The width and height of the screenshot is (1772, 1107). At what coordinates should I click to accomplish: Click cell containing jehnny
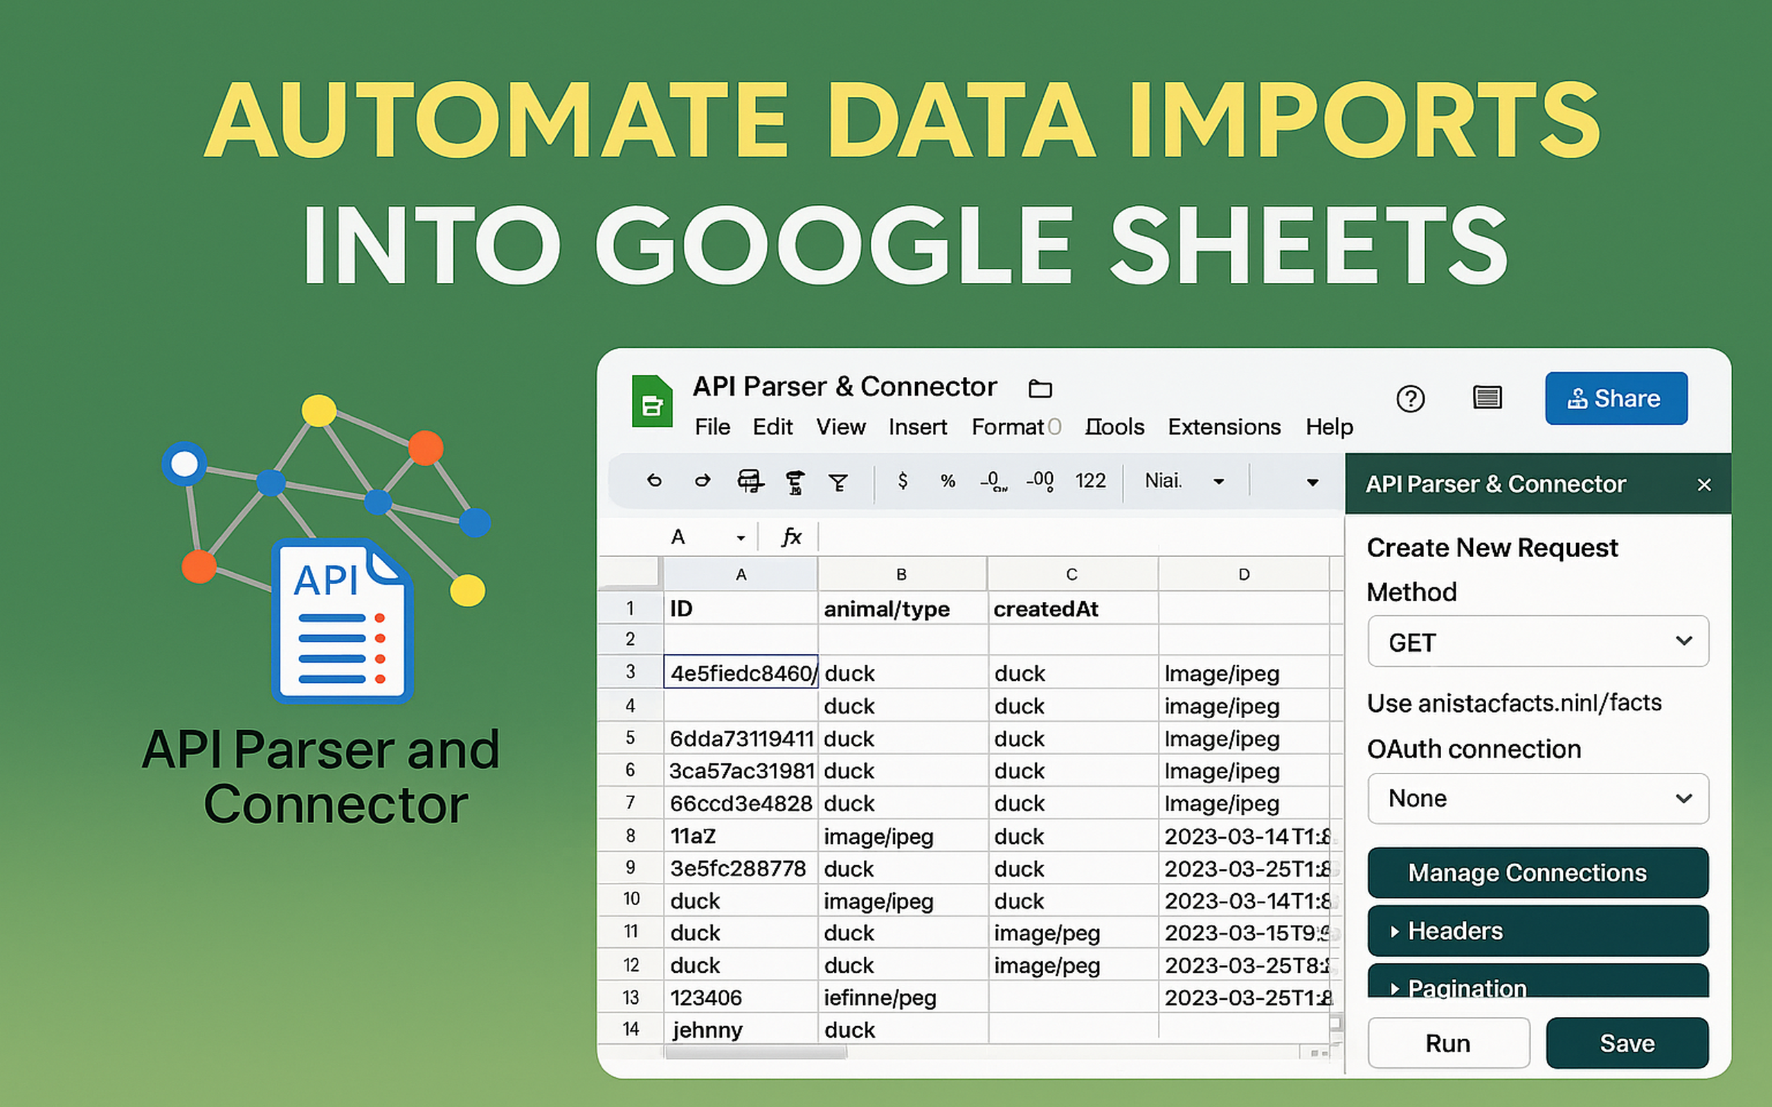pos(740,1030)
